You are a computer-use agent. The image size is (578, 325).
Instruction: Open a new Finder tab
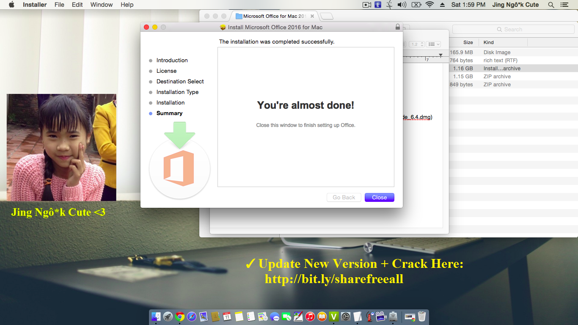pos(327,16)
